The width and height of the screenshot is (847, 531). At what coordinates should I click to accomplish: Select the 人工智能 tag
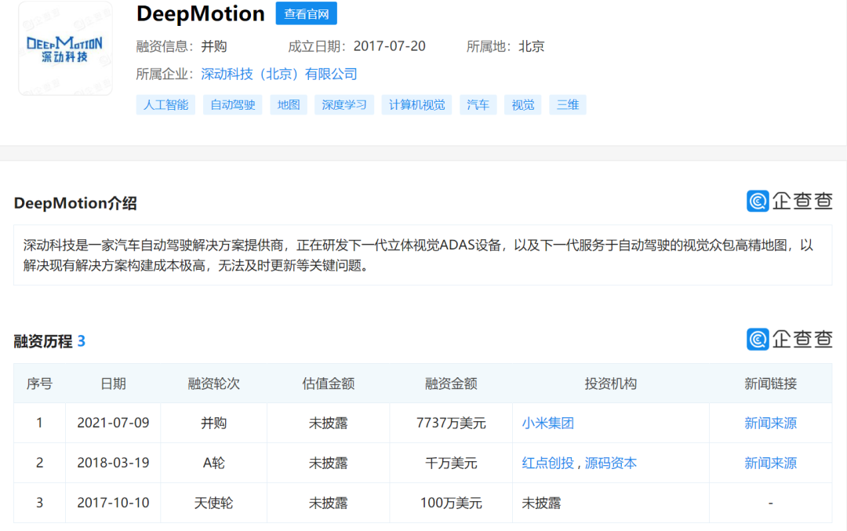pos(165,104)
